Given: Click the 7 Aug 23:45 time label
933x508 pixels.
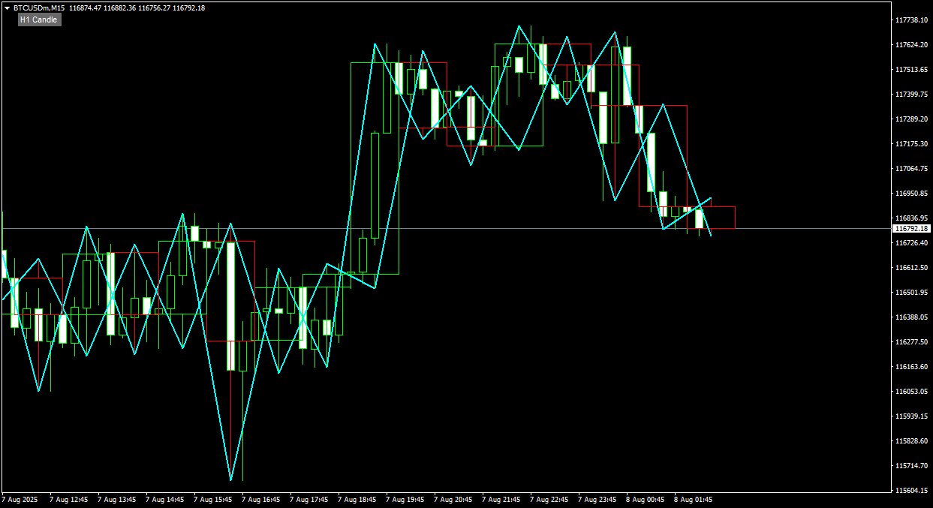Looking at the screenshot, I should coord(597,500).
